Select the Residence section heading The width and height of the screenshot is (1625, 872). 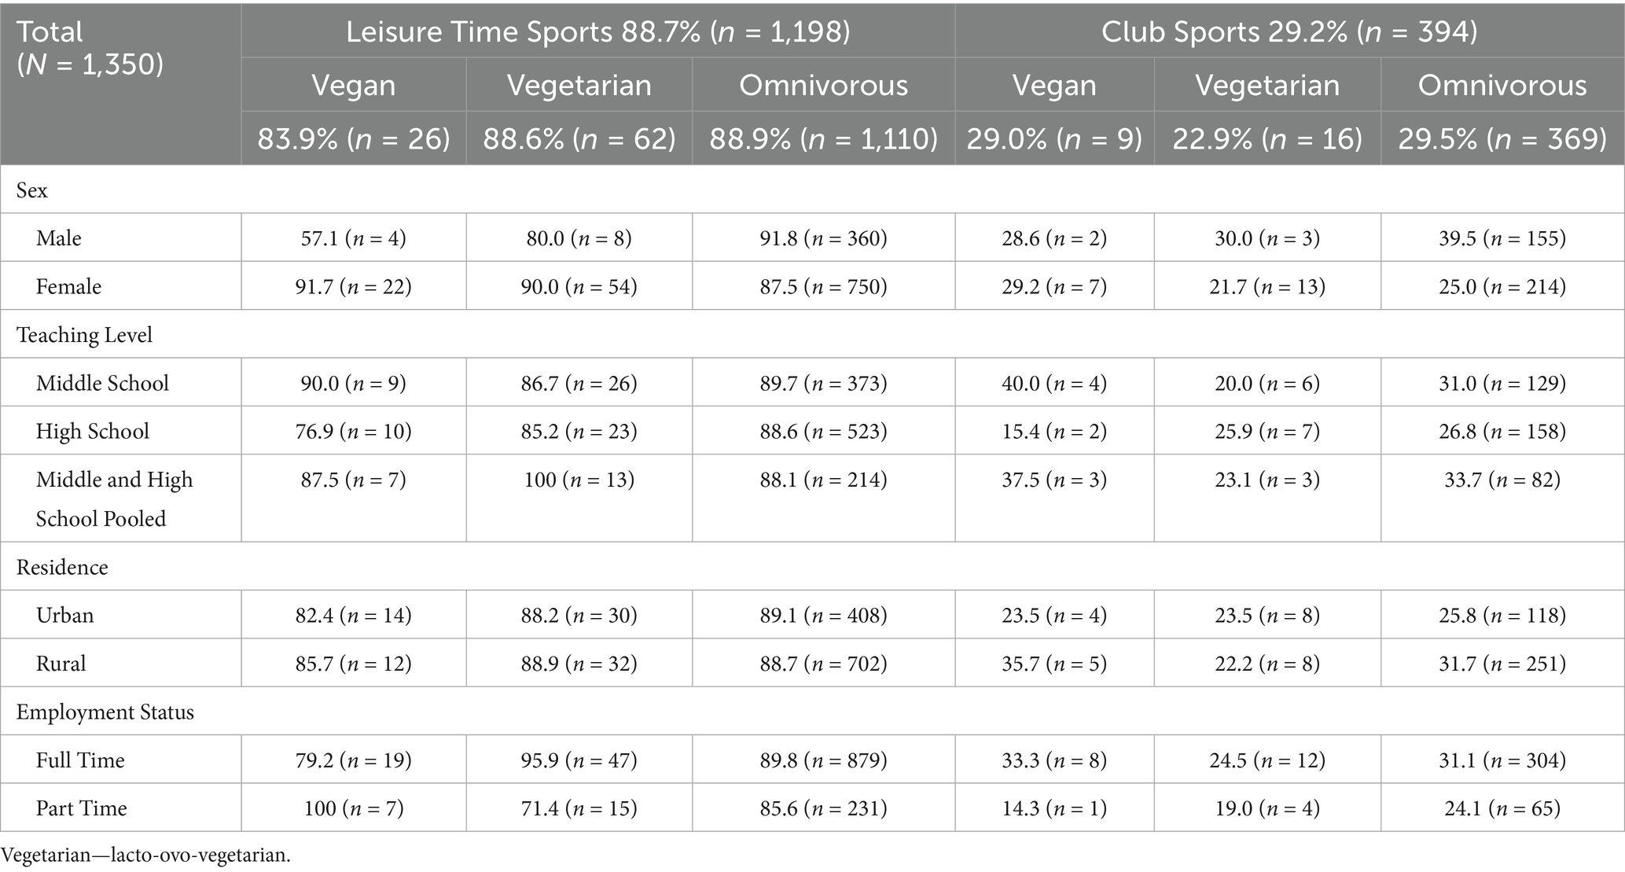point(62,567)
